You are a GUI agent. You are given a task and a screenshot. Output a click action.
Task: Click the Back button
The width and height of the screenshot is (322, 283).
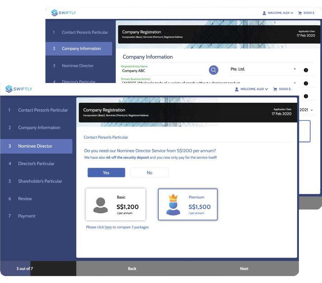coord(132,268)
